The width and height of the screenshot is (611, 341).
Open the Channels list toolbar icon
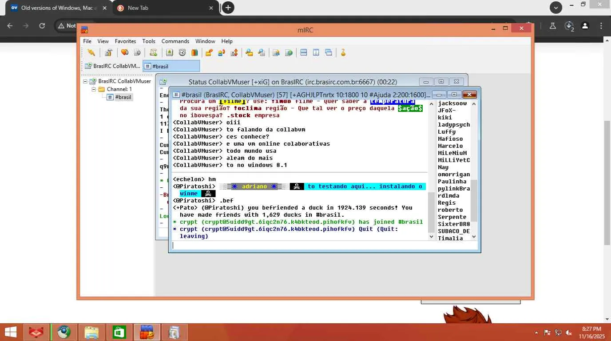click(x=137, y=52)
